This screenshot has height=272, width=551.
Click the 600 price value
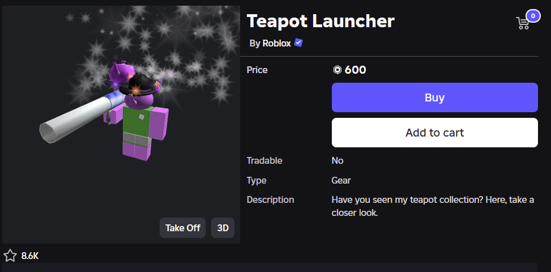[x=356, y=70]
